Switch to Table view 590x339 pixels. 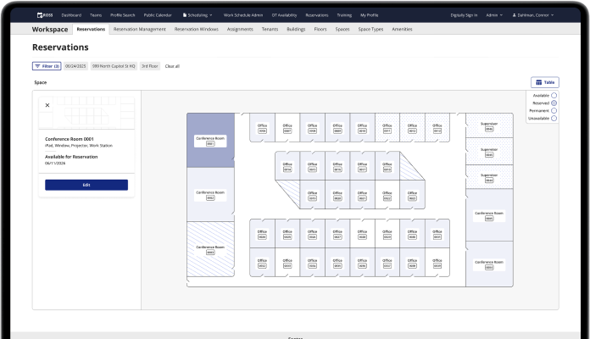pos(544,82)
